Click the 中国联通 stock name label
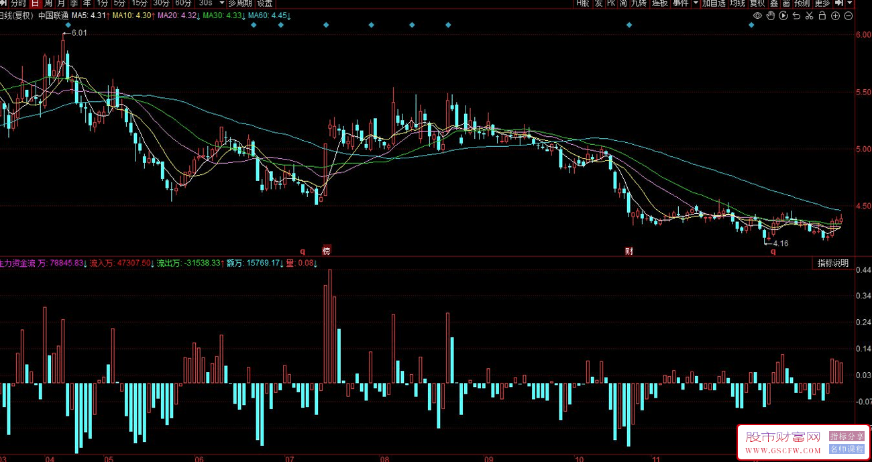Viewport: 872px width, 462px height. tap(54, 15)
